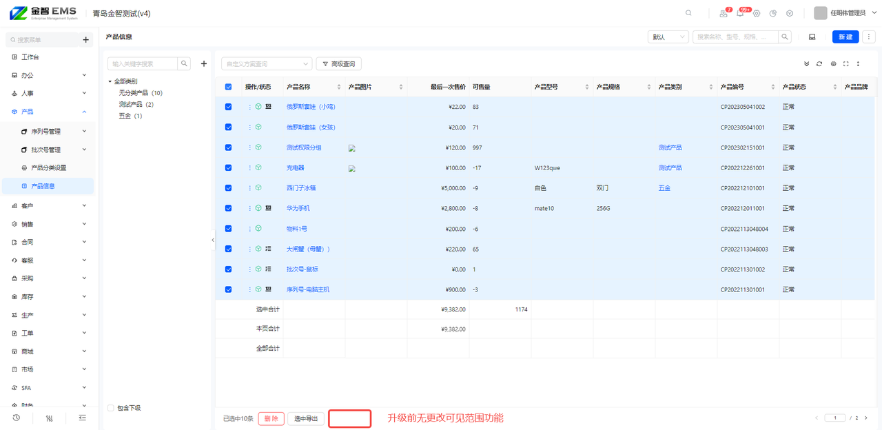The image size is (882, 430).
Task: Add a menu shortcut with the sidebar plus icon
Action: pos(86,40)
